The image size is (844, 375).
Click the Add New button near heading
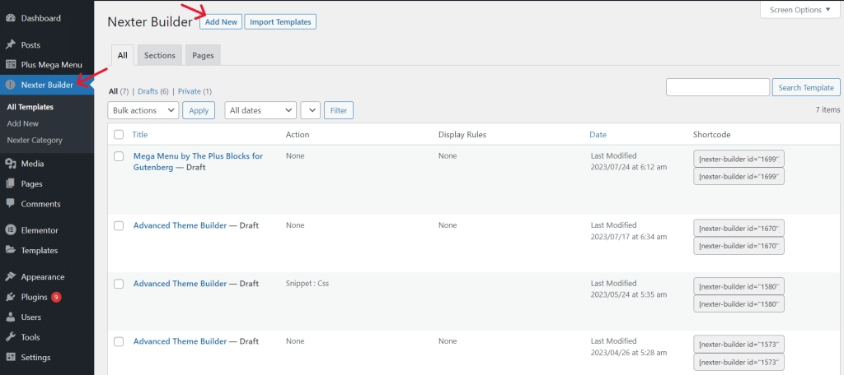pos(221,22)
